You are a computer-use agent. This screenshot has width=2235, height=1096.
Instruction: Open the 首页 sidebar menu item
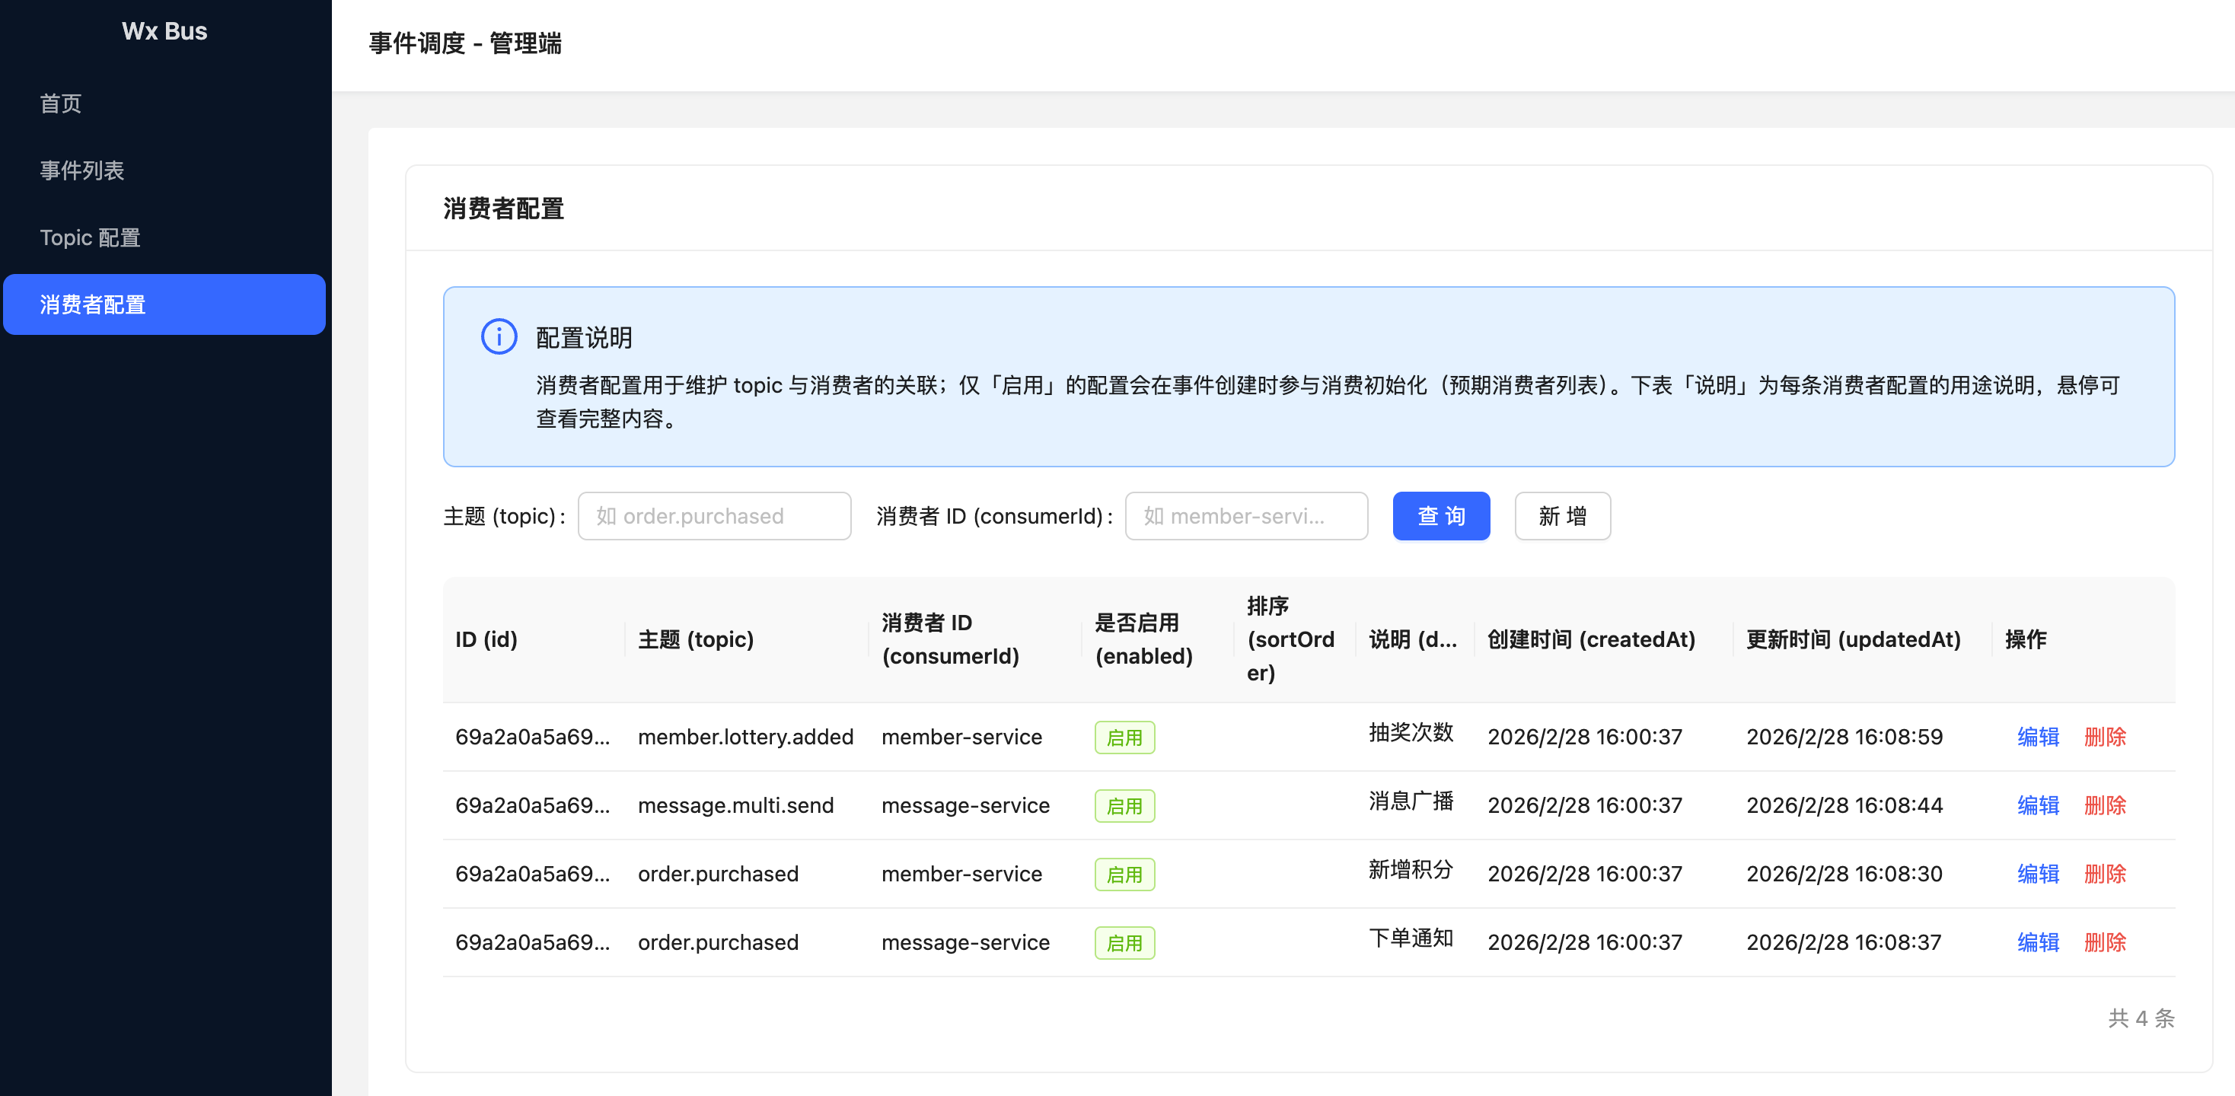[x=61, y=104]
